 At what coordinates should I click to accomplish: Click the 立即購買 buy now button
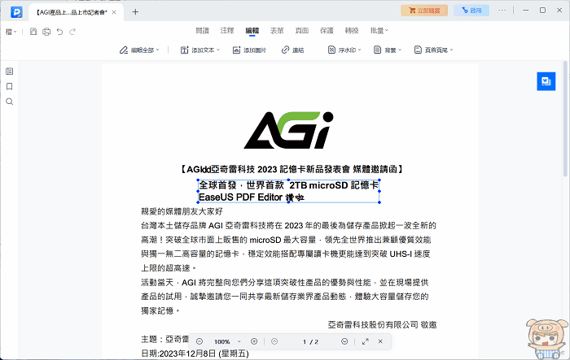[424, 11]
